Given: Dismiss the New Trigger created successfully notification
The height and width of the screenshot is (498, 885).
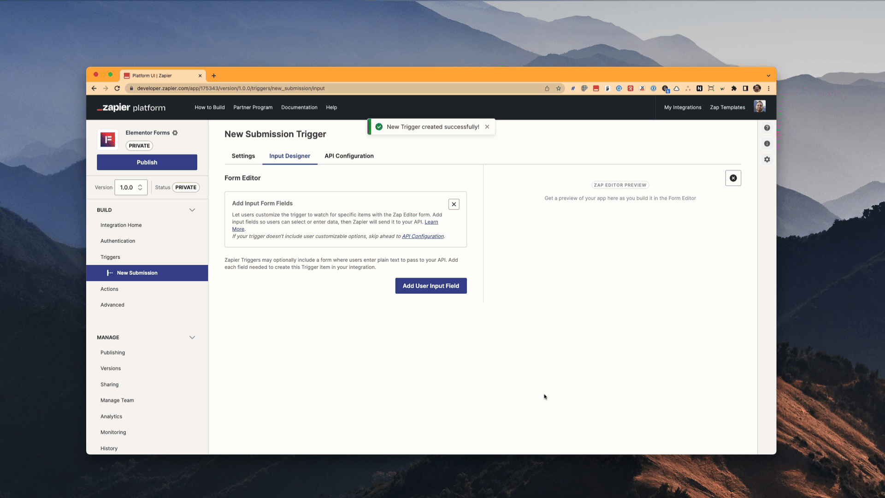Looking at the screenshot, I should [x=487, y=126].
